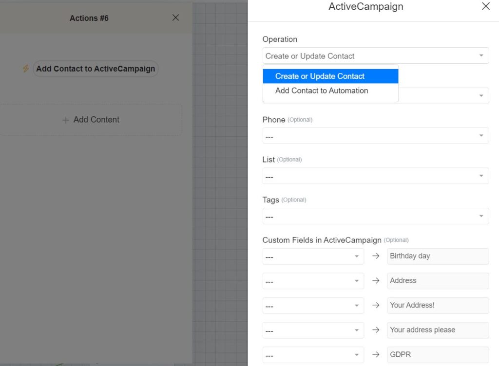Click the GDPR field box
This screenshot has height=366, width=499.
[438, 354]
